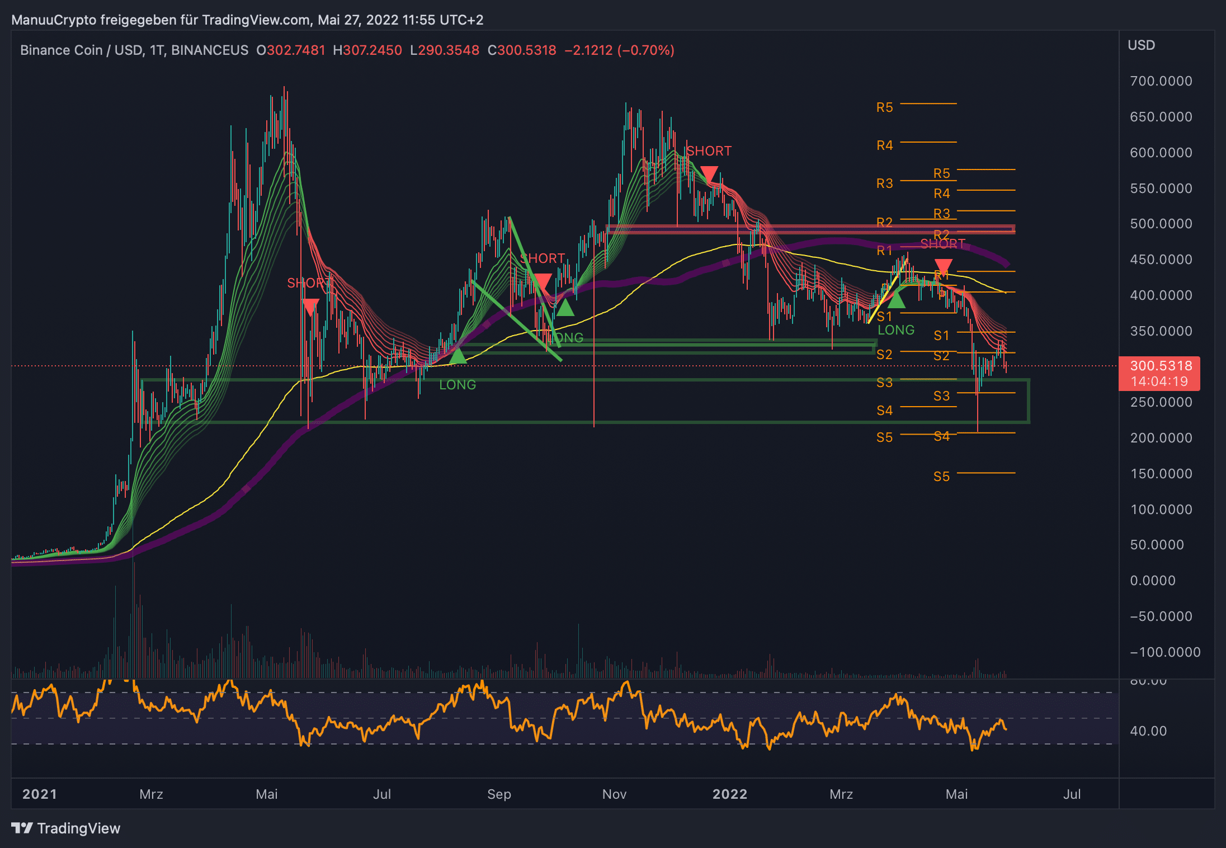The image size is (1226, 848).
Task: Click the red SHORT triangle below December 2021 peak
Action: [x=709, y=174]
